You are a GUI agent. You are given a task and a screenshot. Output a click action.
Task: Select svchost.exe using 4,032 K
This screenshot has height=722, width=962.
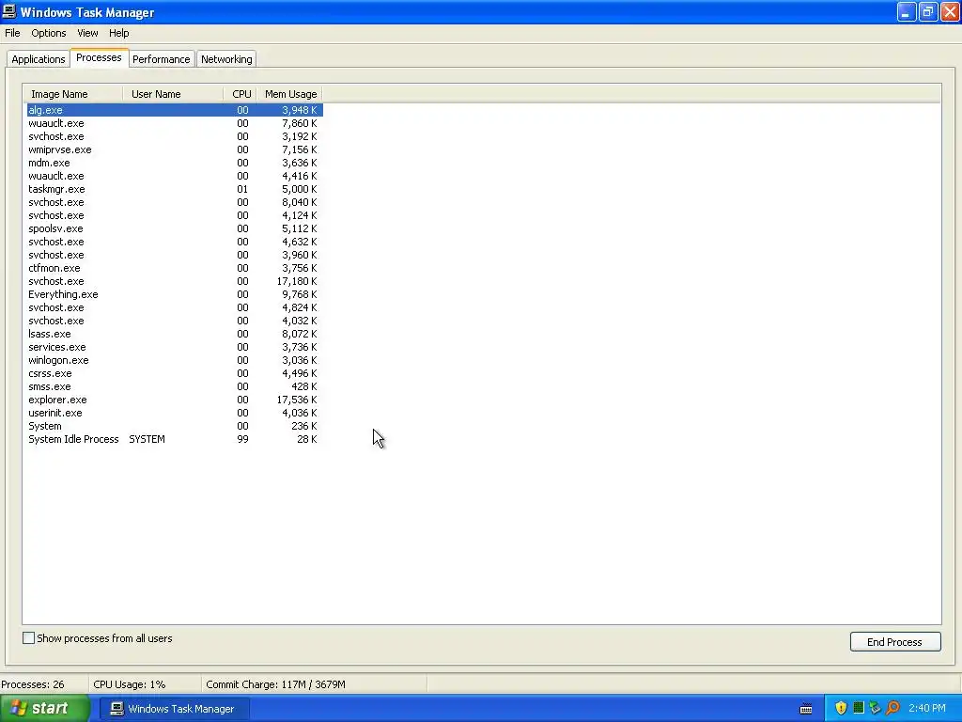(x=175, y=322)
